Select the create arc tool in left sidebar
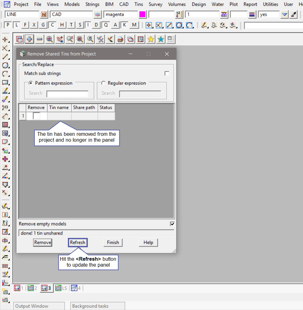 click(5, 74)
